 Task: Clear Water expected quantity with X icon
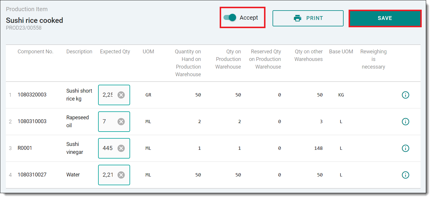[121, 175]
